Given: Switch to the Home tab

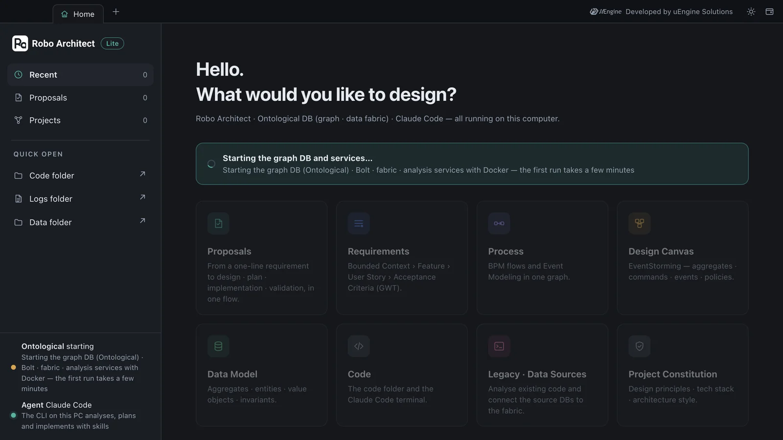Looking at the screenshot, I should [x=78, y=14].
